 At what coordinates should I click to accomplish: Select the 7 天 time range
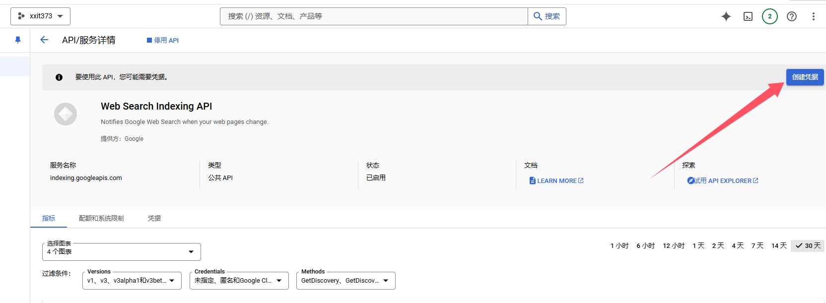click(757, 245)
